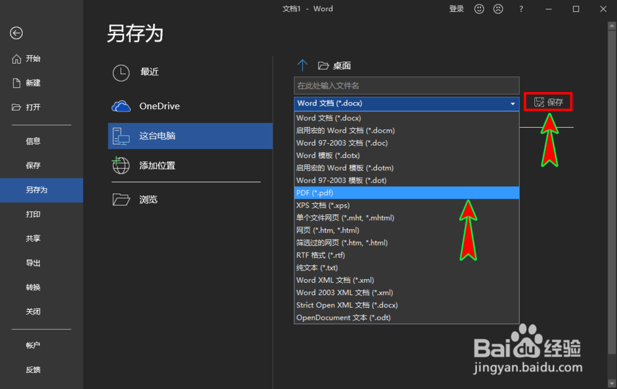
Task: Choose 添加位置 to add a place
Action: 190,165
